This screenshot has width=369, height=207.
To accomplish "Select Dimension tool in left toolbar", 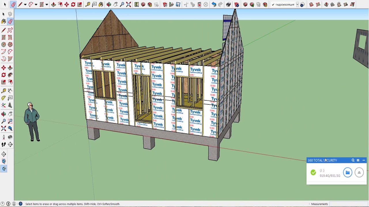I will click(x=10, y=91).
